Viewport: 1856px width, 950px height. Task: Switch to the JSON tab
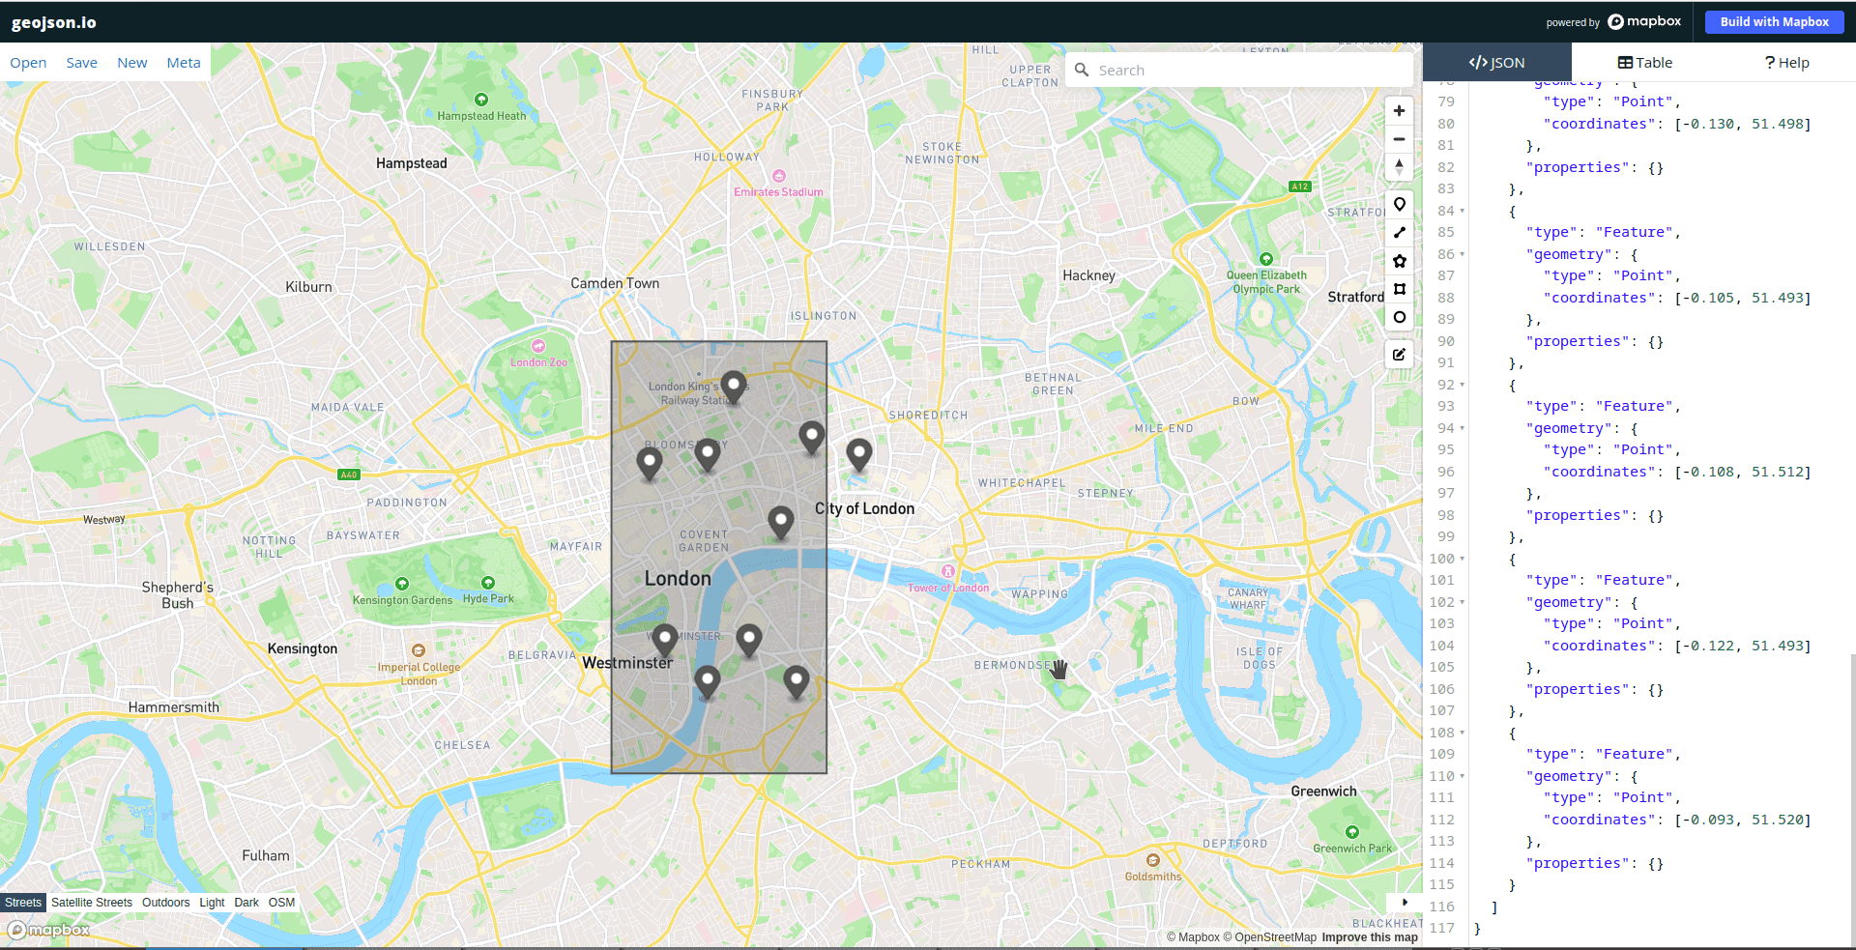pyautogui.click(x=1496, y=63)
